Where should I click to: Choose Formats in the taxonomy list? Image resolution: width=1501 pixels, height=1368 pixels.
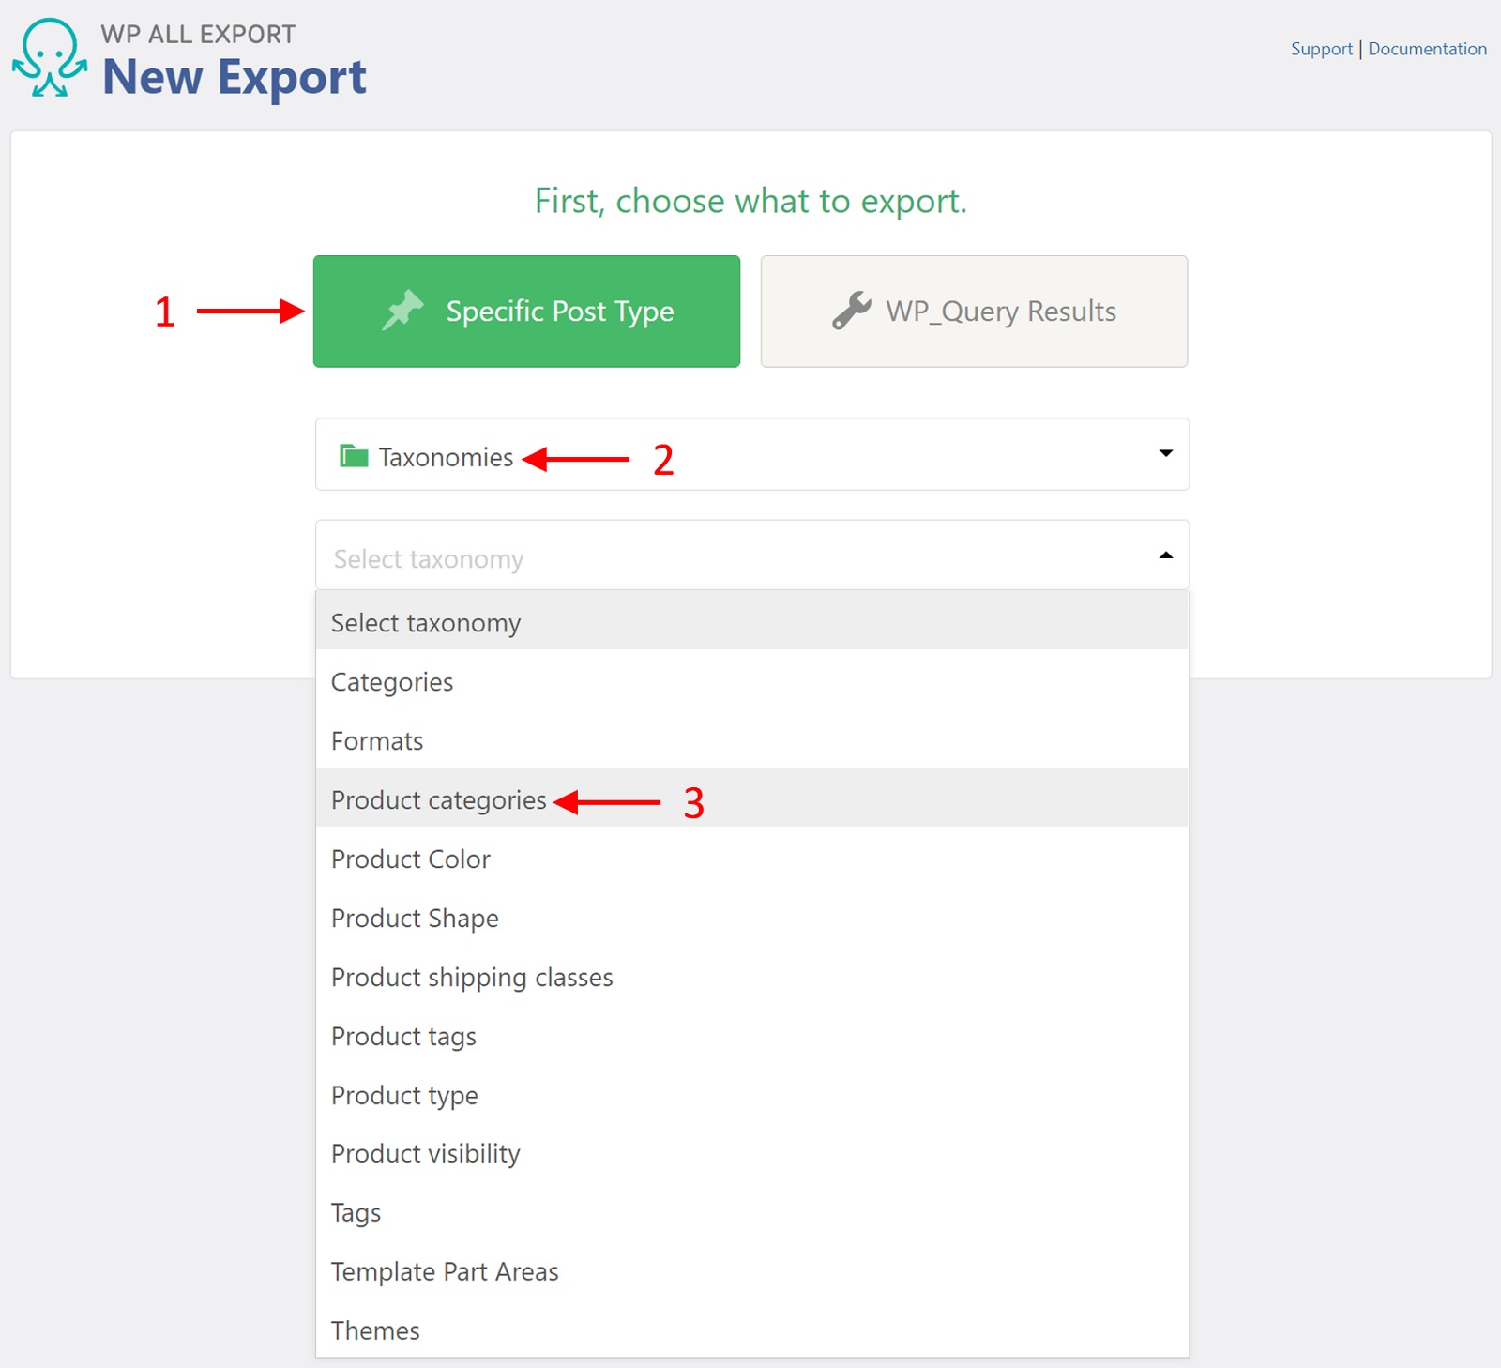[752, 741]
